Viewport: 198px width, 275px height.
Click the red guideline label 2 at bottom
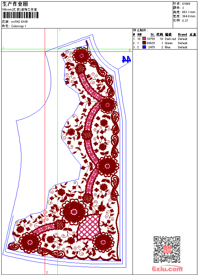[x=47, y=272]
